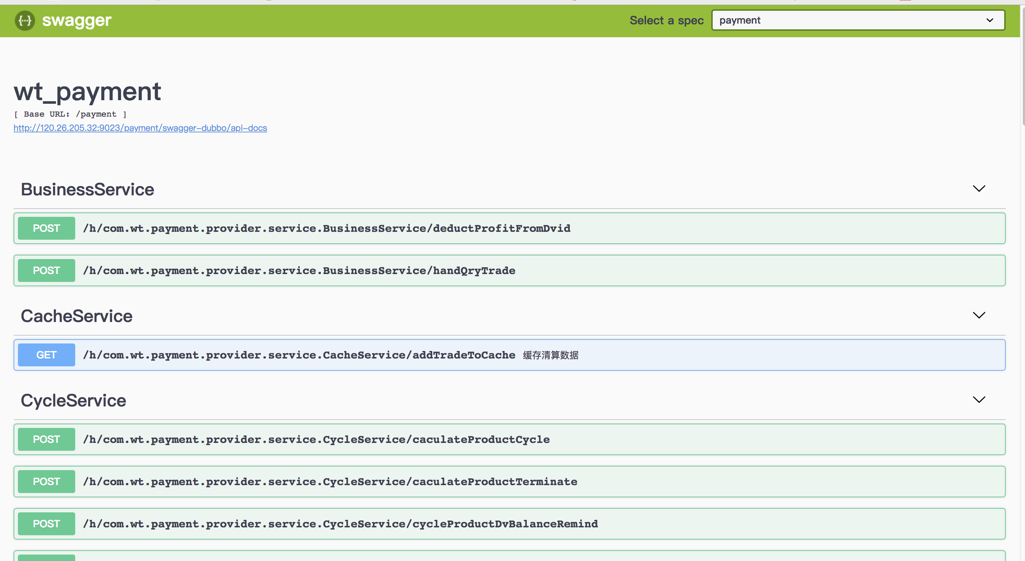Collapse the CacheService section chevron
This screenshot has width=1025, height=561.
click(x=979, y=315)
